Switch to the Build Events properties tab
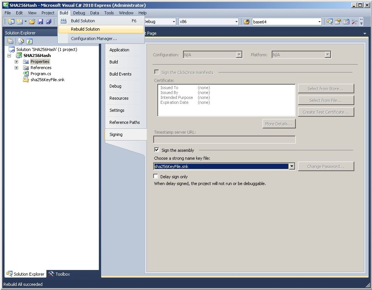The height and width of the screenshot is (290, 372). 126,74
